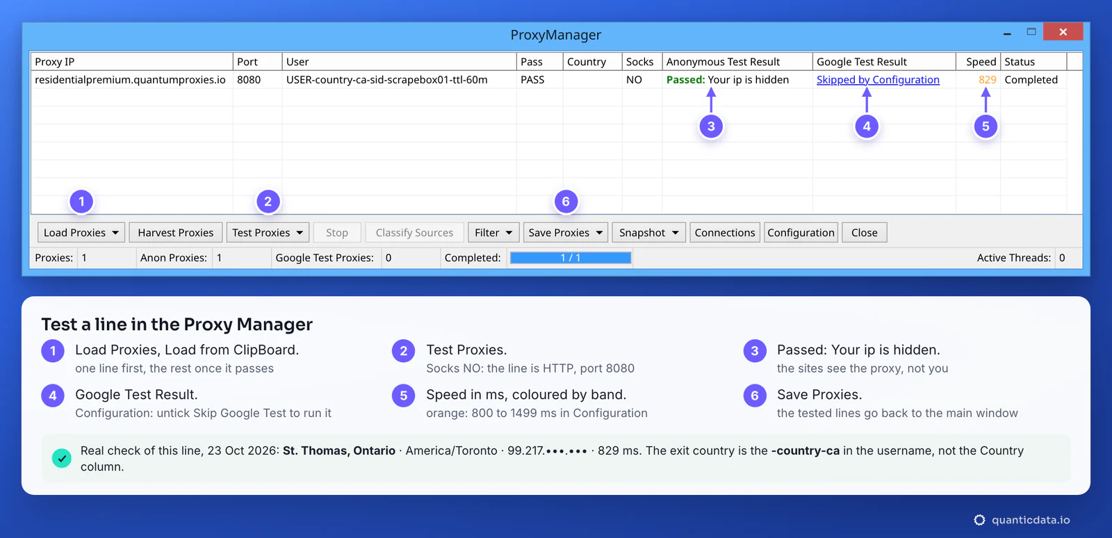This screenshot has height=538, width=1112.
Task: Follow the Skipped by Configuration link
Action: coord(878,80)
